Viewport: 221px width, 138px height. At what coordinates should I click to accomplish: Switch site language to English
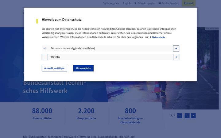point(127,3)
